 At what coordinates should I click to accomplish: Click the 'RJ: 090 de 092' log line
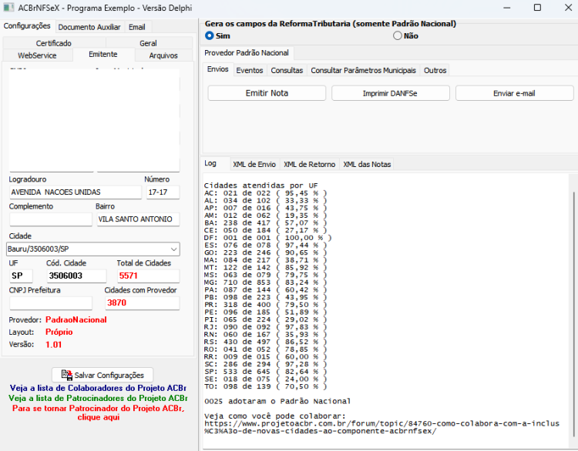pos(265,327)
